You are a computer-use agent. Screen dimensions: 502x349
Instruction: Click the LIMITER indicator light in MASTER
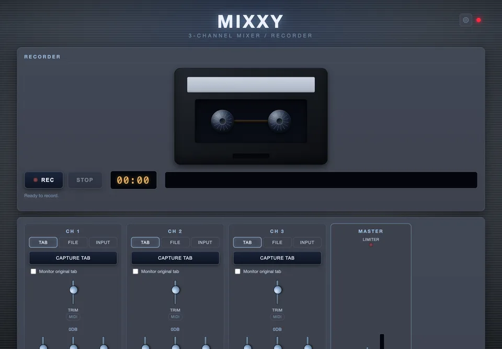[371, 245]
